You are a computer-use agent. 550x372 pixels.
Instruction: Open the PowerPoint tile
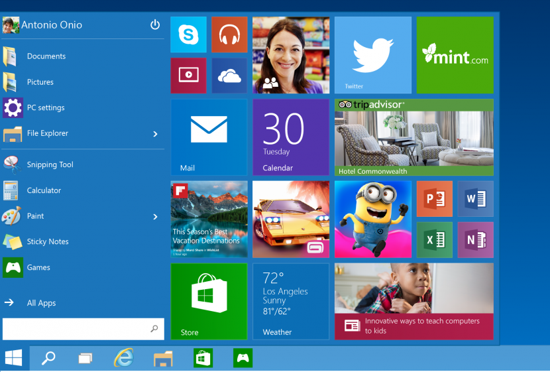435,199
